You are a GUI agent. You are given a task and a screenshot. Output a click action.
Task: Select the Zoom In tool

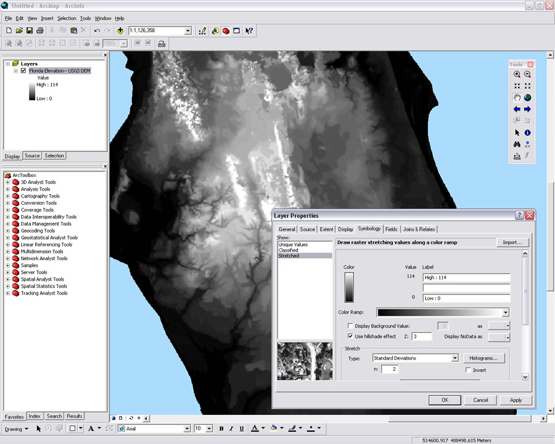coord(517,75)
